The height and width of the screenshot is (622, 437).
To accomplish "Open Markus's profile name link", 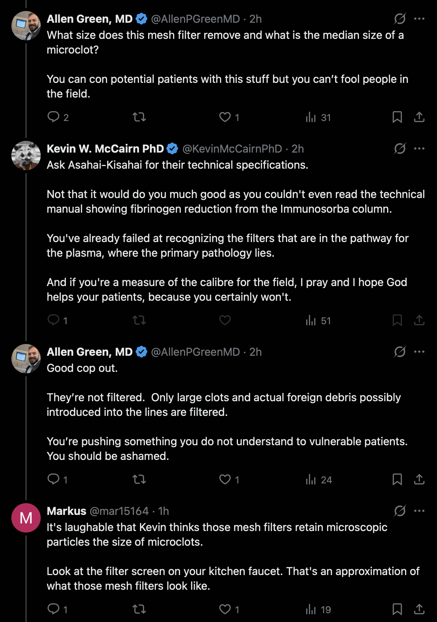I will [x=66, y=511].
